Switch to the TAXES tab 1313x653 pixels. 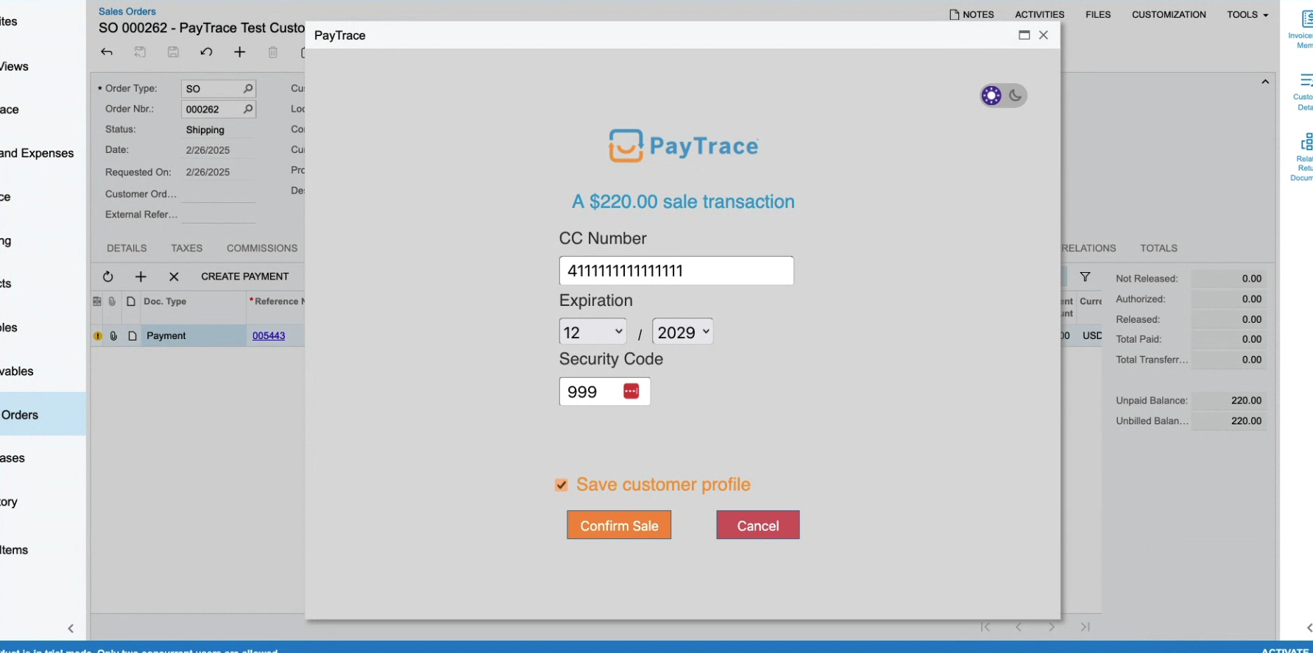187,249
